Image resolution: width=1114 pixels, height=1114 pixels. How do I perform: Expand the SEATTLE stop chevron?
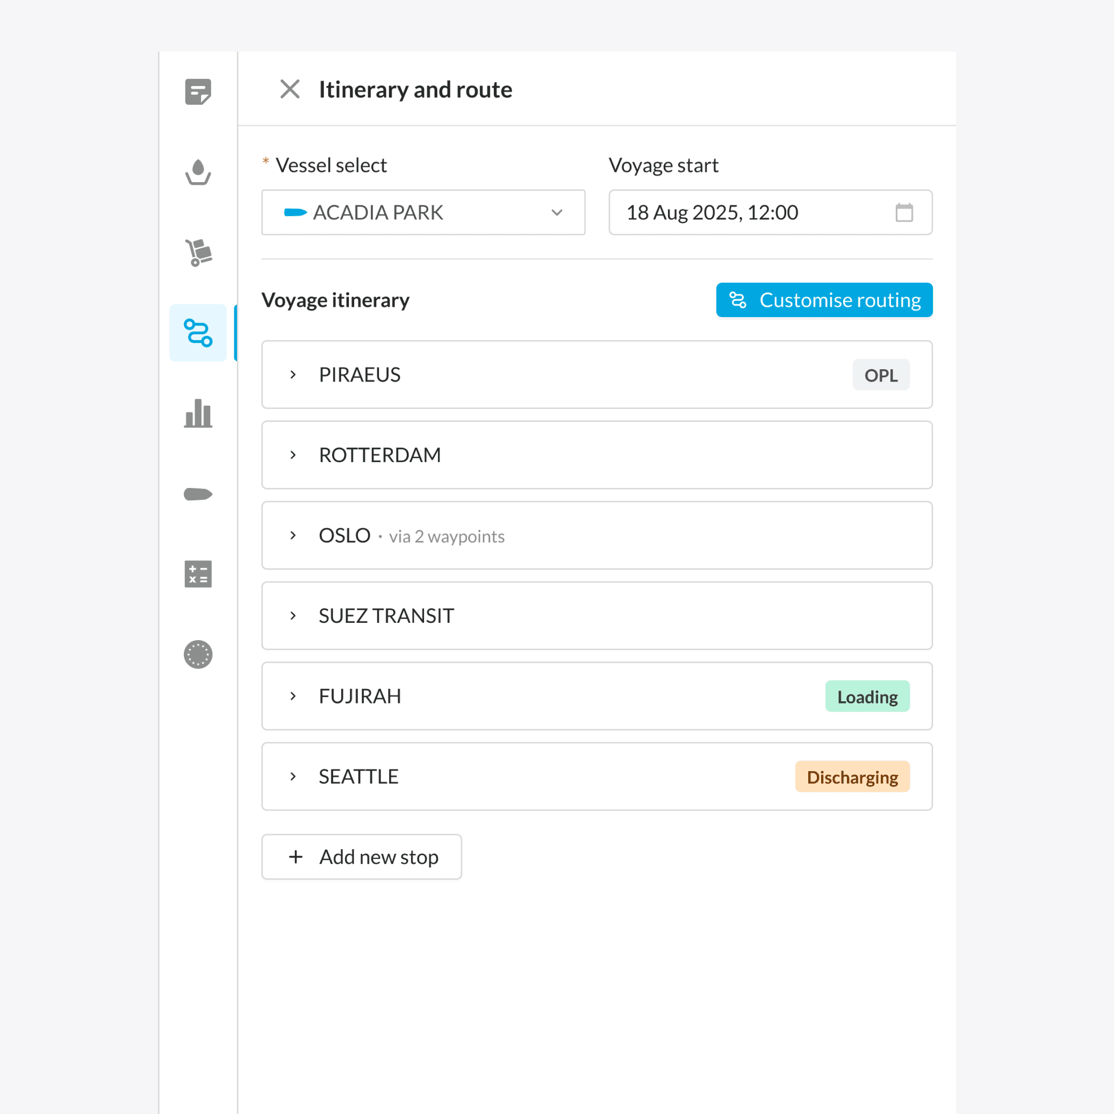click(293, 776)
